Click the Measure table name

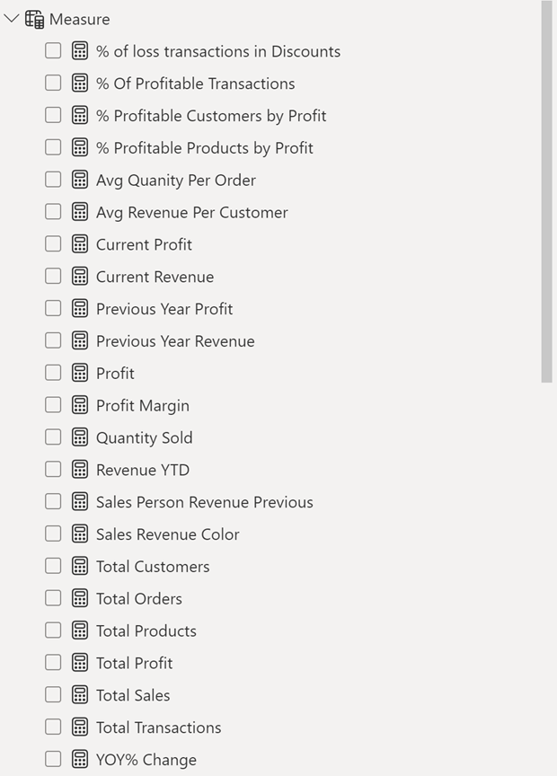[x=80, y=19]
